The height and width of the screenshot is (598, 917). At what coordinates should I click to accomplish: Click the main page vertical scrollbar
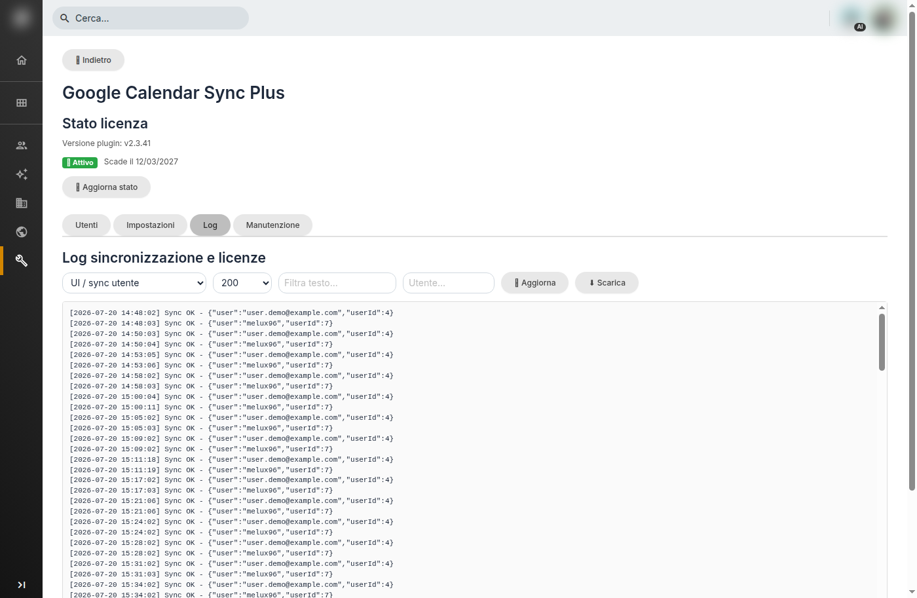(912, 251)
